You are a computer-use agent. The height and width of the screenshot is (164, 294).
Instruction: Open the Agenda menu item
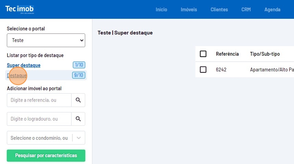(x=272, y=10)
